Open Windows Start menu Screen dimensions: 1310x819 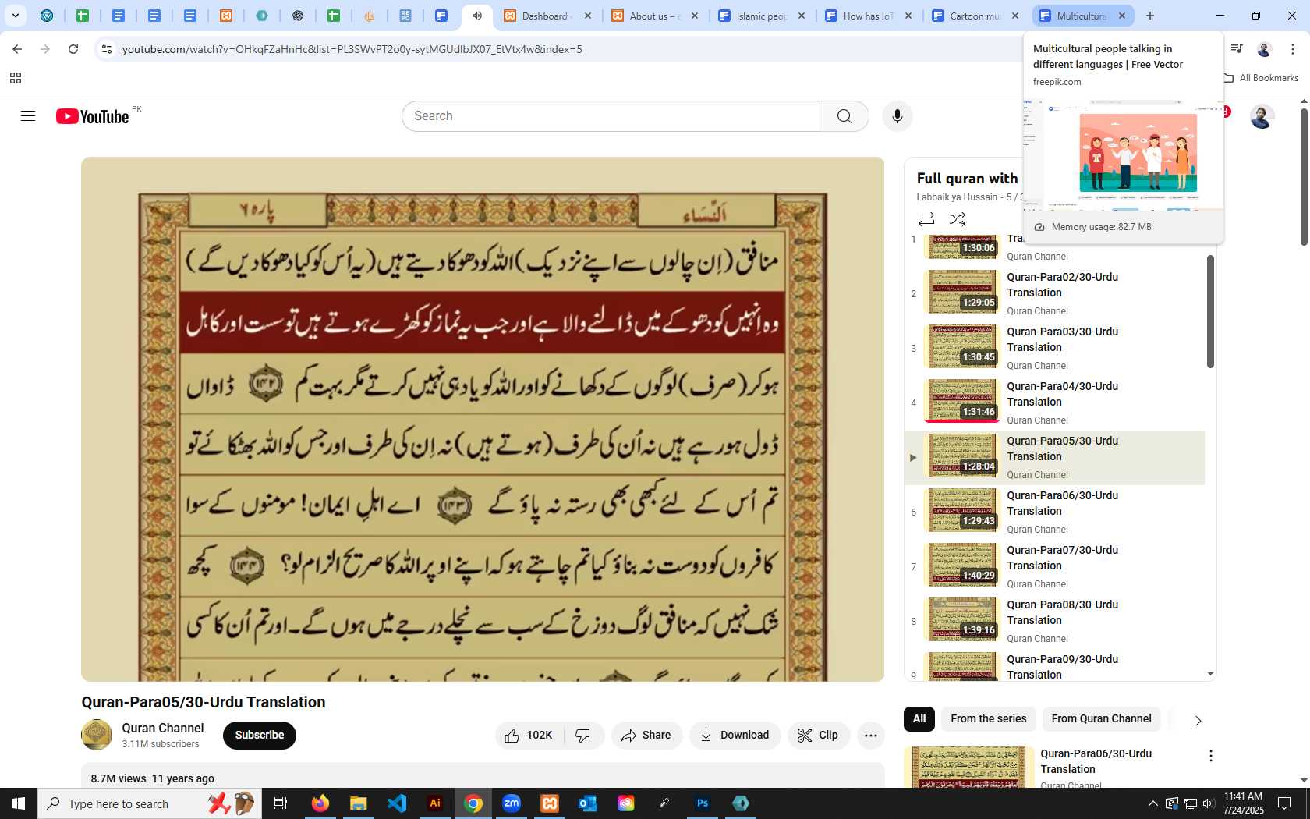pos(19,803)
